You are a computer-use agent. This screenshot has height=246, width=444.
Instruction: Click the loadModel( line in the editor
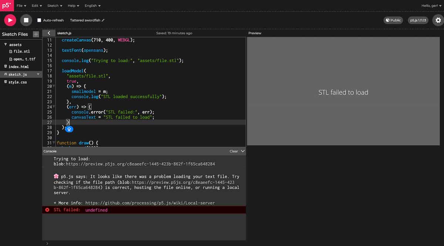click(74, 71)
